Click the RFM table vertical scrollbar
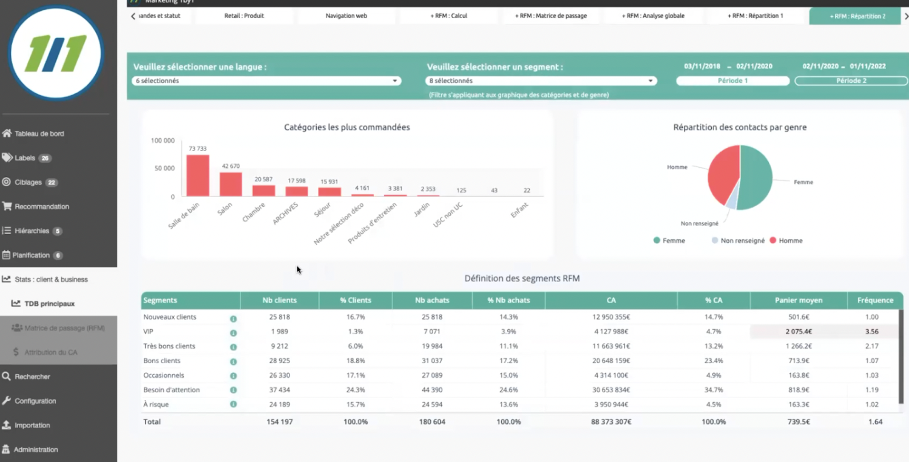The image size is (909, 462). coord(901,357)
